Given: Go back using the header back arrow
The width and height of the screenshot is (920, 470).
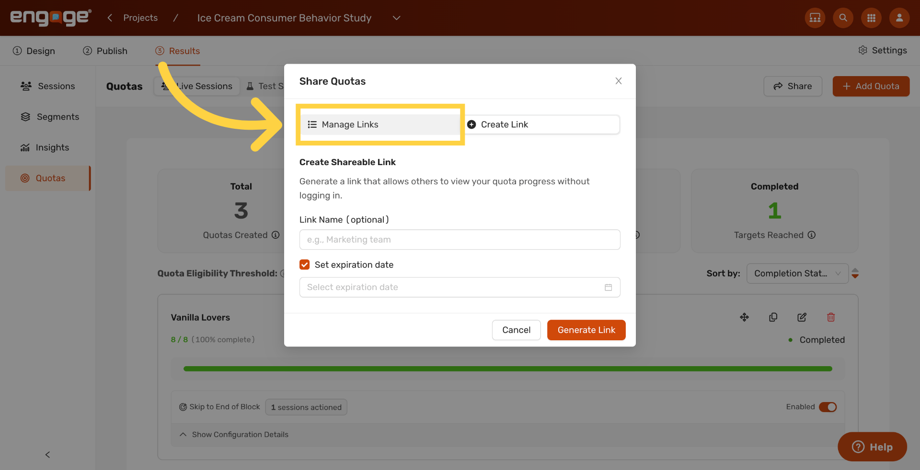Looking at the screenshot, I should [110, 18].
